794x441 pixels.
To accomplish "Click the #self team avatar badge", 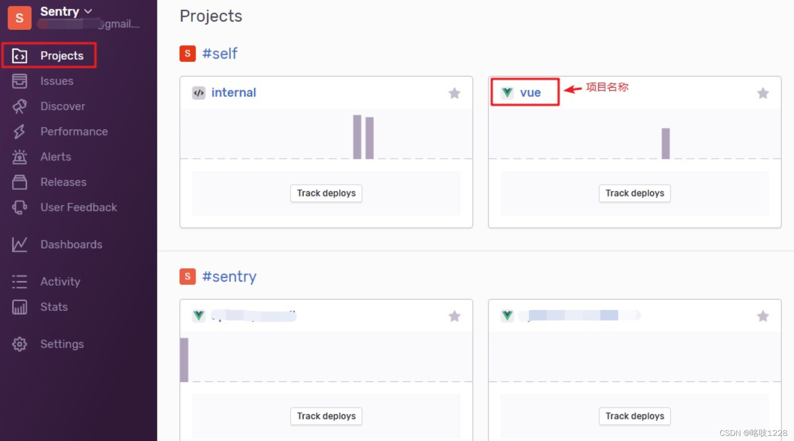I will (187, 54).
